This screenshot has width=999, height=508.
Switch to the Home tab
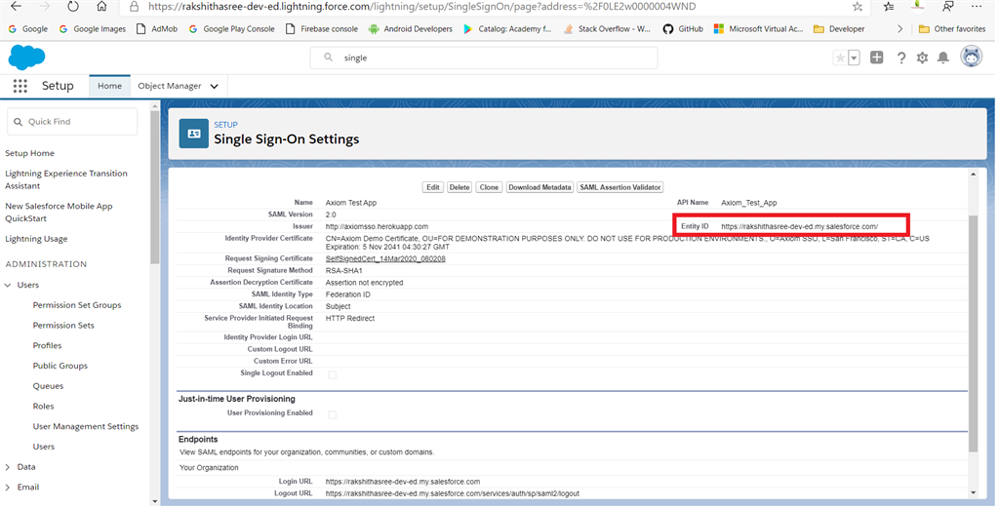(x=109, y=86)
